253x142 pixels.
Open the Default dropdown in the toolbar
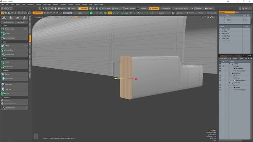(162, 13)
